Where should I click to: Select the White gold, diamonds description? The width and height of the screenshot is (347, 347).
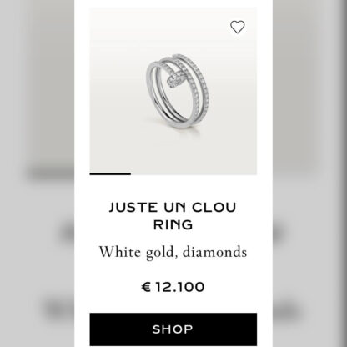pyautogui.click(x=173, y=253)
